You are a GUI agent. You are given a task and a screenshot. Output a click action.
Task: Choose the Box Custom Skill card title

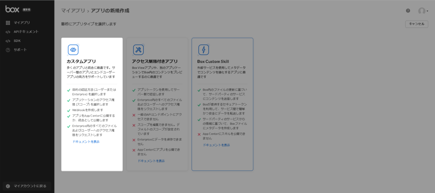tap(213, 62)
